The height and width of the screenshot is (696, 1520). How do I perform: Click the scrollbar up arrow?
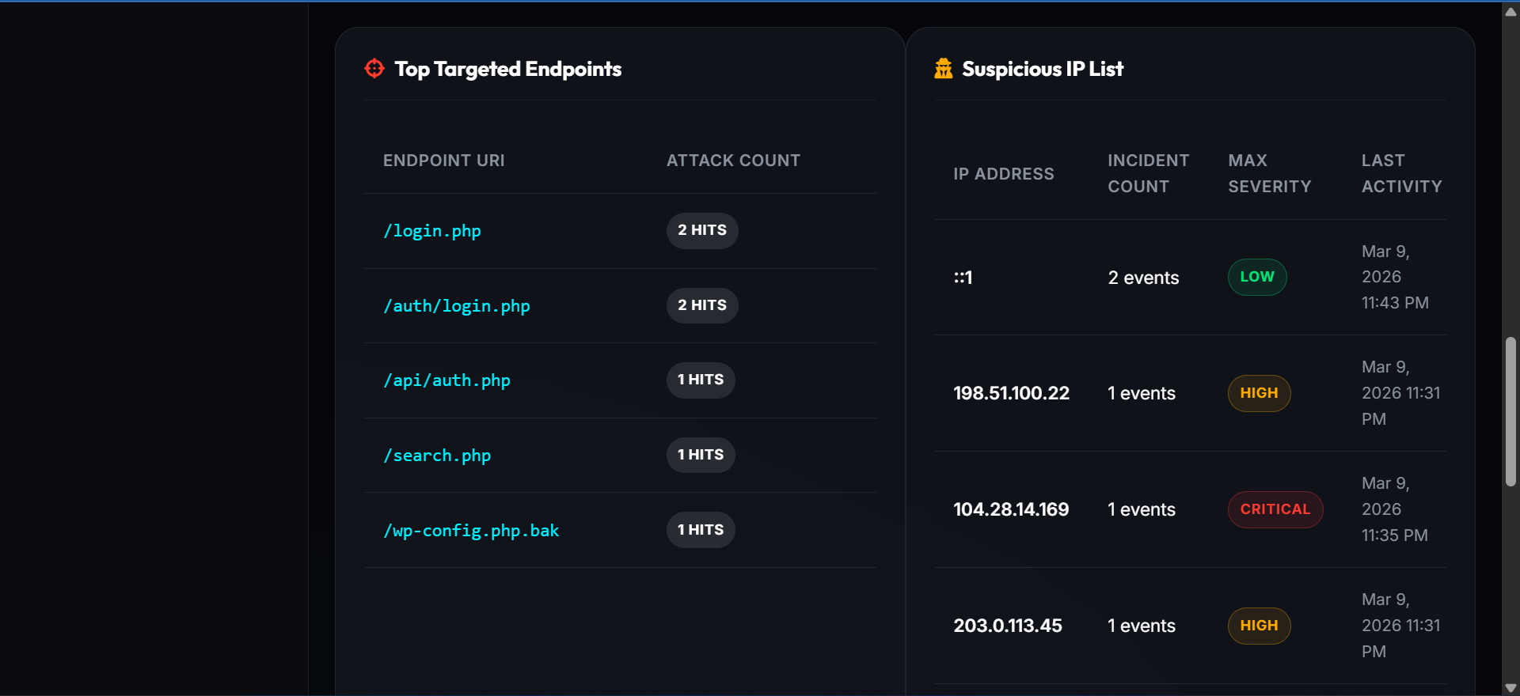tap(1510, 11)
